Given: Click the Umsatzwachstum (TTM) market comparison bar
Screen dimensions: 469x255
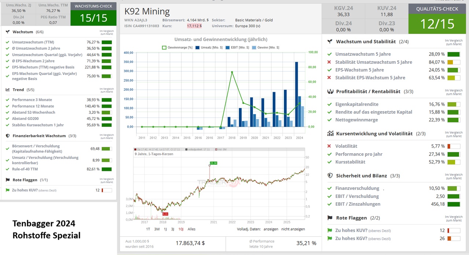Looking at the screenshot, I should [x=107, y=42].
